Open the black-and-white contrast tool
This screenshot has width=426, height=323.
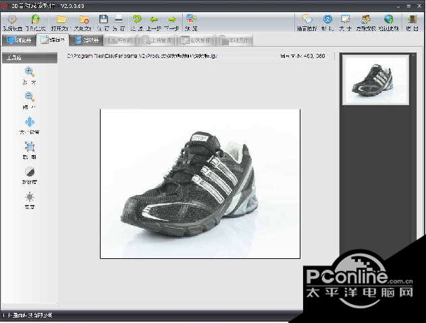[30, 172]
